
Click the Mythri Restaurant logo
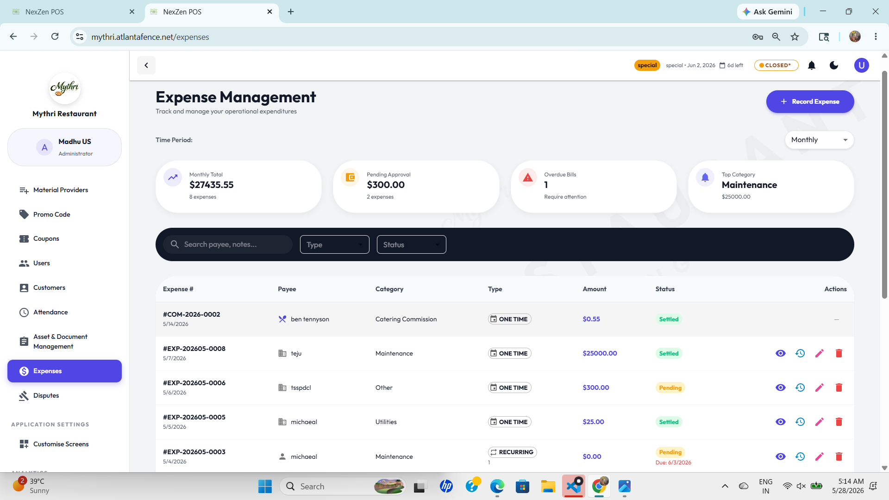tap(64, 88)
